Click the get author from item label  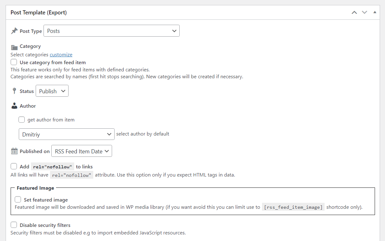(x=51, y=120)
